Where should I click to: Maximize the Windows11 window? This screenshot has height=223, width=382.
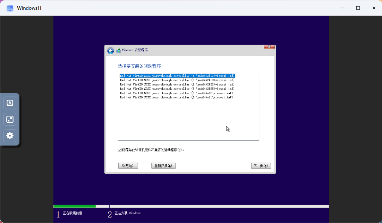[x=358, y=8]
